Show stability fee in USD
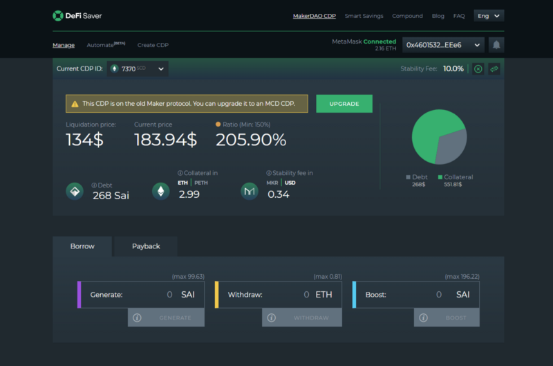 point(290,183)
